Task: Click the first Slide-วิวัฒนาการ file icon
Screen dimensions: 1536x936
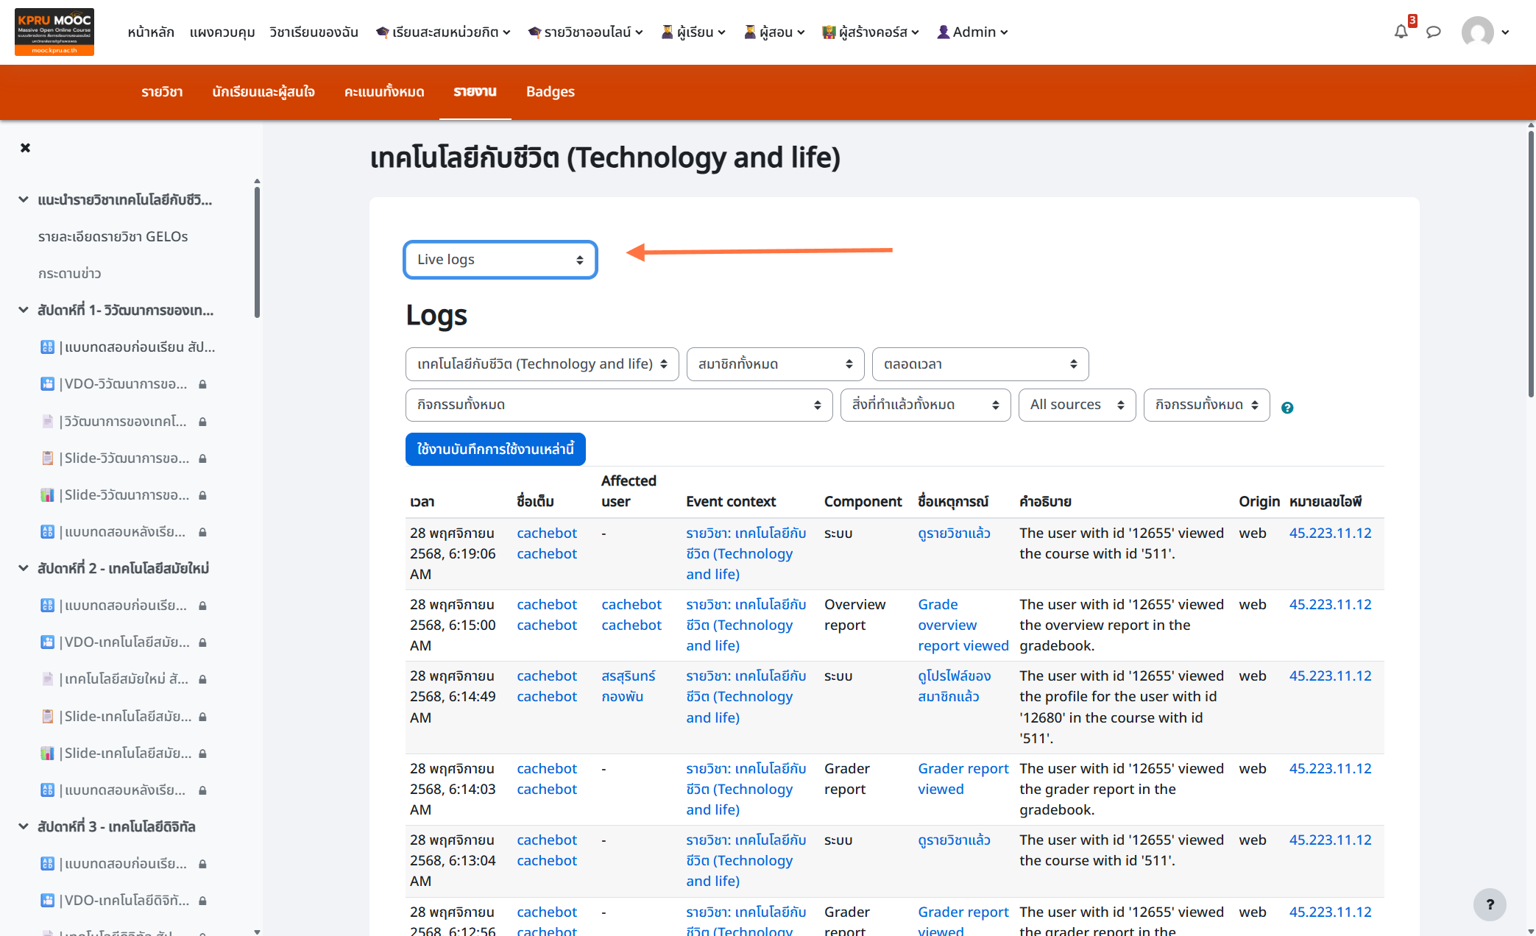Action: pyautogui.click(x=47, y=458)
